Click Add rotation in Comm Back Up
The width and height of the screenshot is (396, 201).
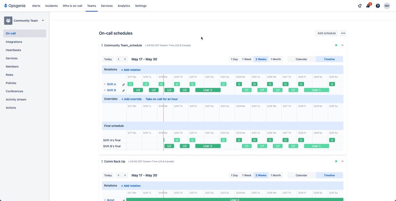pos(131,186)
